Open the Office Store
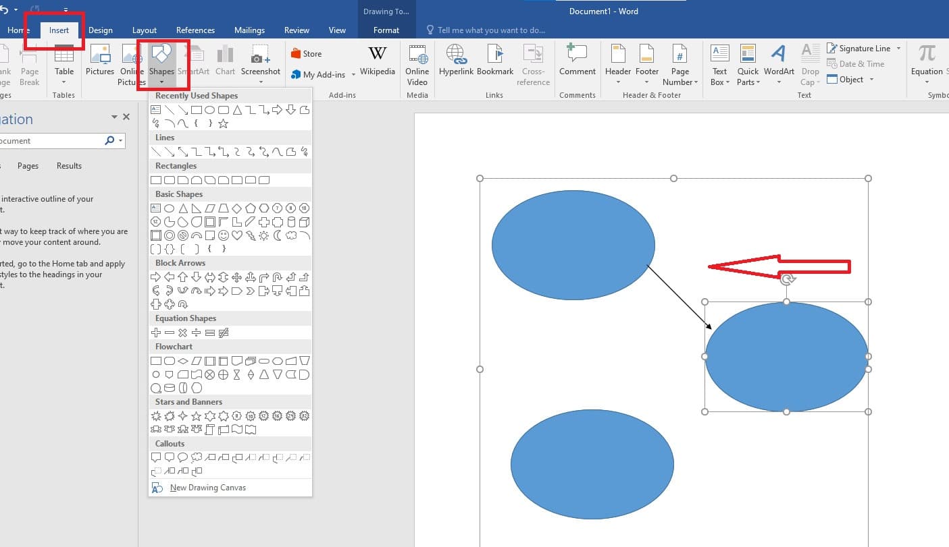949x547 pixels. [x=306, y=54]
